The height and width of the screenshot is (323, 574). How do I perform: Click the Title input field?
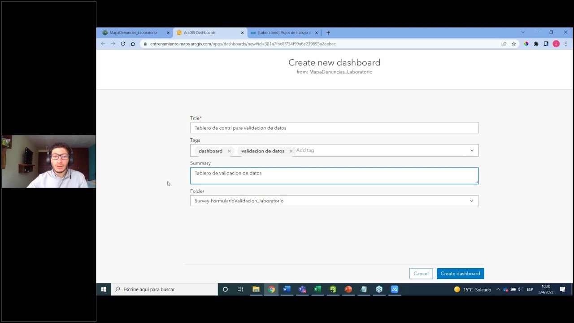point(334,128)
